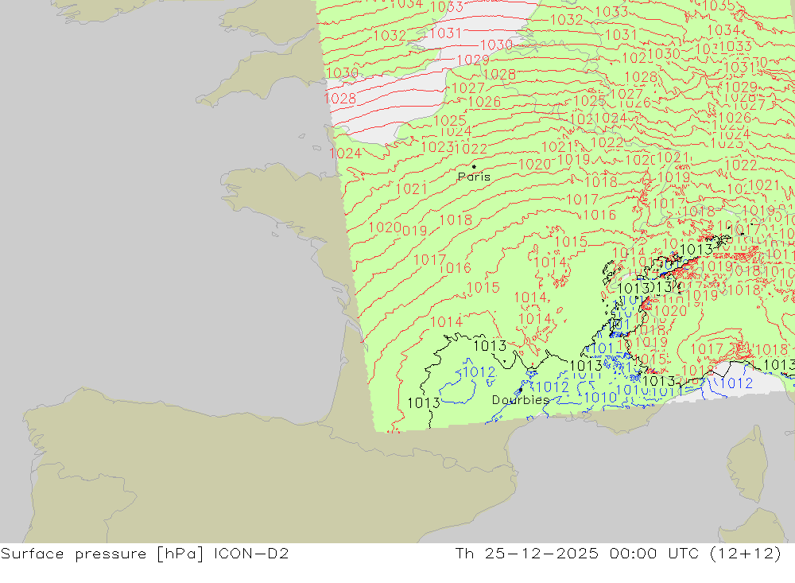This screenshot has width=795, height=583.
Task: Click the 1016 isobar label east of Paris
Action: coord(599,215)
